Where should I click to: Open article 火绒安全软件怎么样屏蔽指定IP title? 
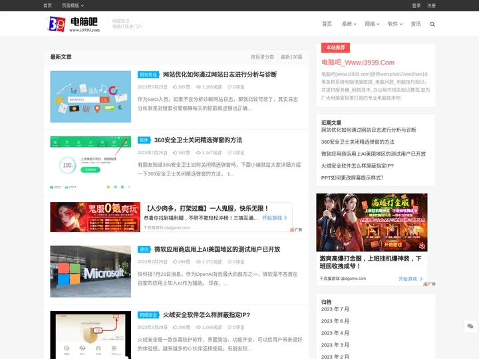point(206,314)
